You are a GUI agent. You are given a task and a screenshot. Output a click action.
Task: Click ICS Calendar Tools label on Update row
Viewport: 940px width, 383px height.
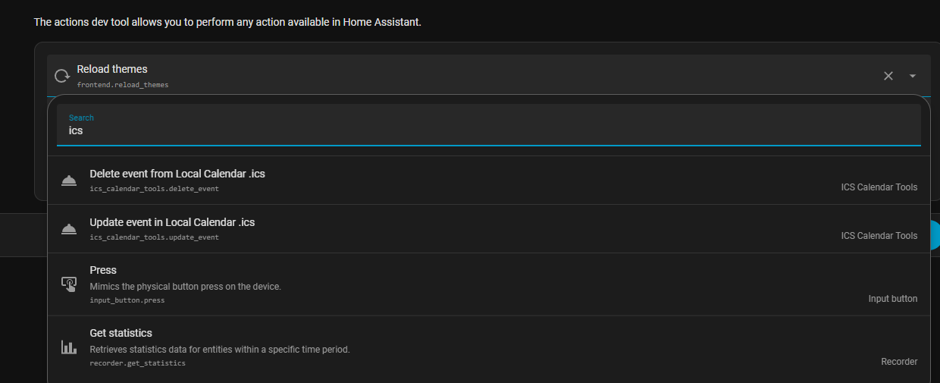tap(879, 236)
